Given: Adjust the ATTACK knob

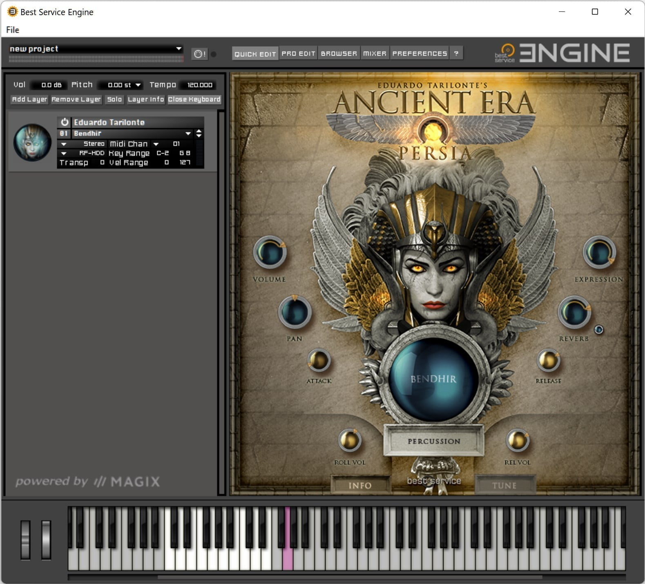Looking at the screenshot, I should coord(319,360).
